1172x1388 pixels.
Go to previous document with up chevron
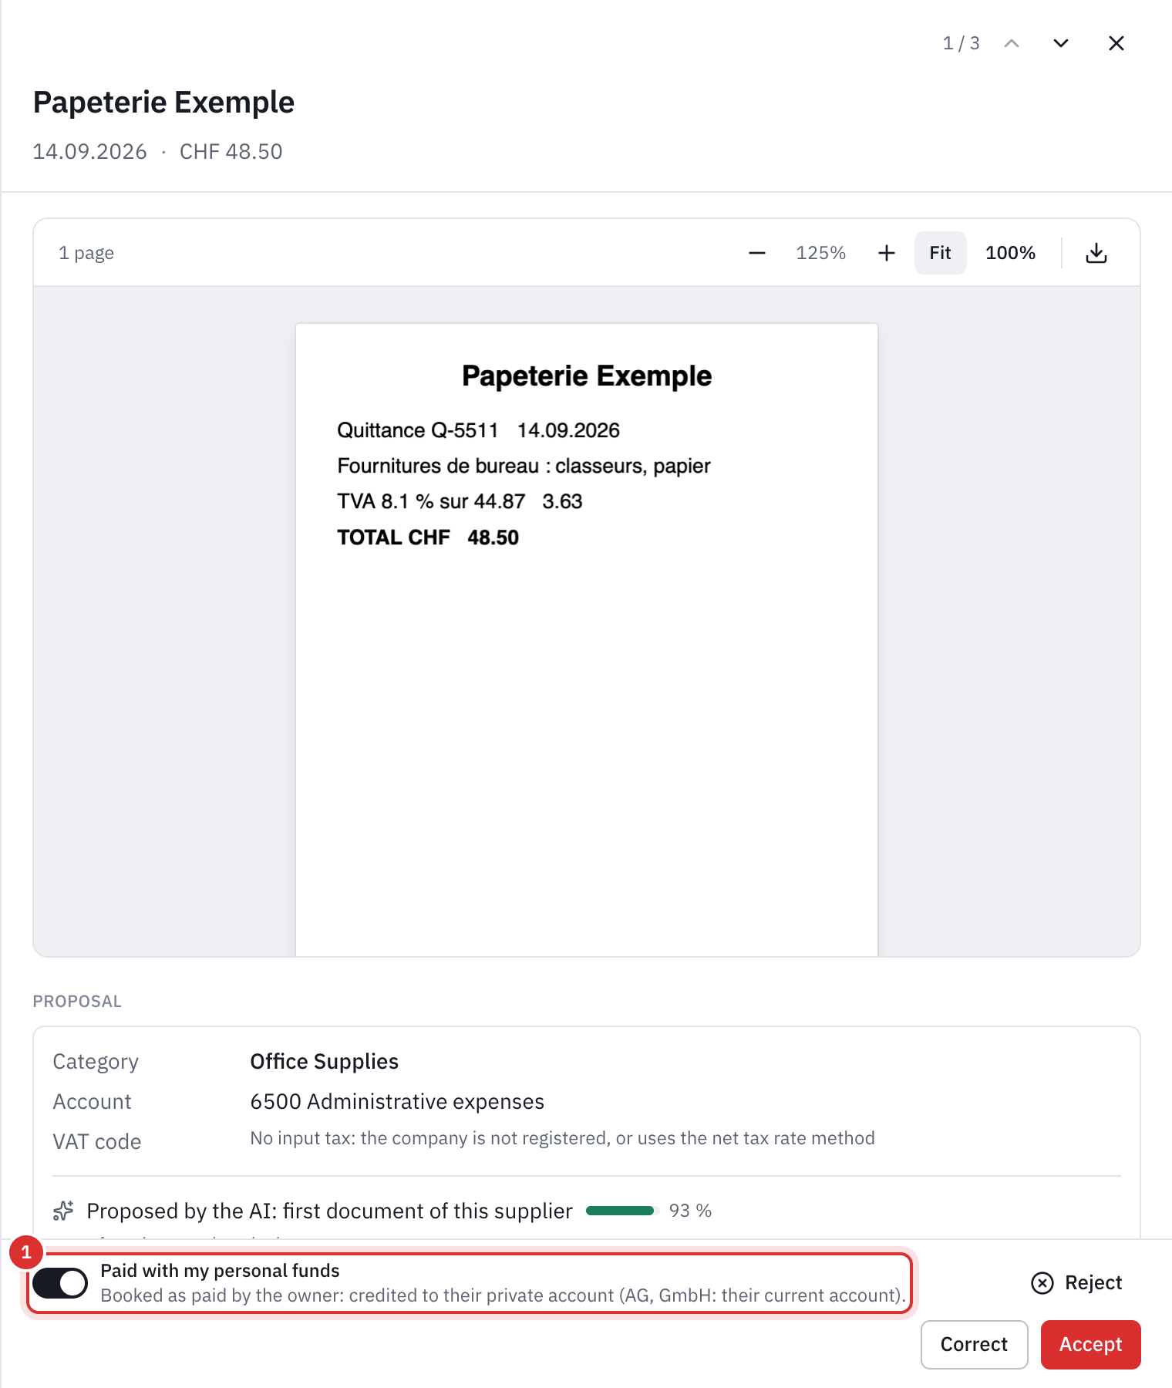click(x=1012, y=43)
